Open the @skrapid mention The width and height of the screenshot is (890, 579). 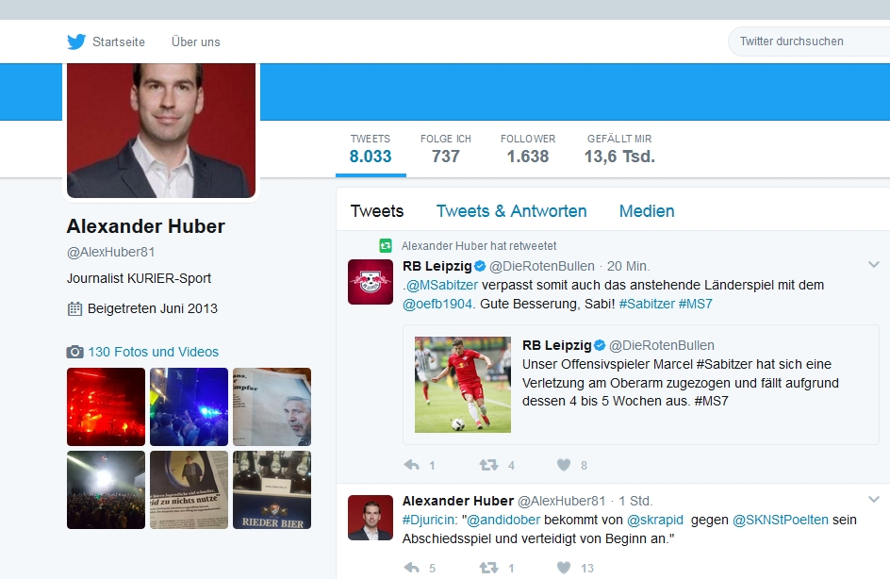(x=655, y=520)
